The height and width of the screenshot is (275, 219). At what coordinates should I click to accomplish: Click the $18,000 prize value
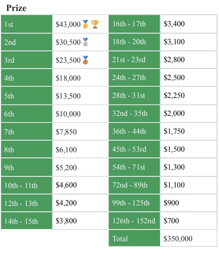tap(68, 78)
